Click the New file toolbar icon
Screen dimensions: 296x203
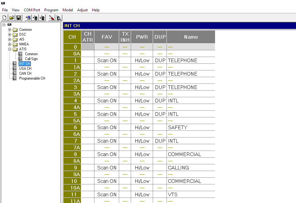pos(5,18)
